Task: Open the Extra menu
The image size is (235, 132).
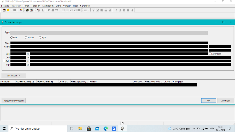Action: click(x=58, y=5)
